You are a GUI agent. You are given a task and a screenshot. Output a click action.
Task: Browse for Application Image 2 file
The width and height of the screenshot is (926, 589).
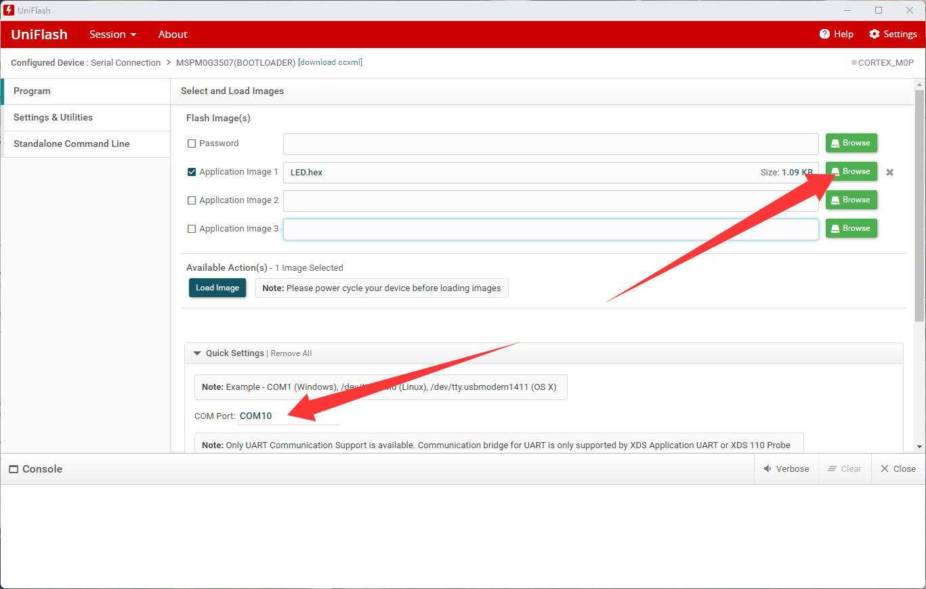851,200
